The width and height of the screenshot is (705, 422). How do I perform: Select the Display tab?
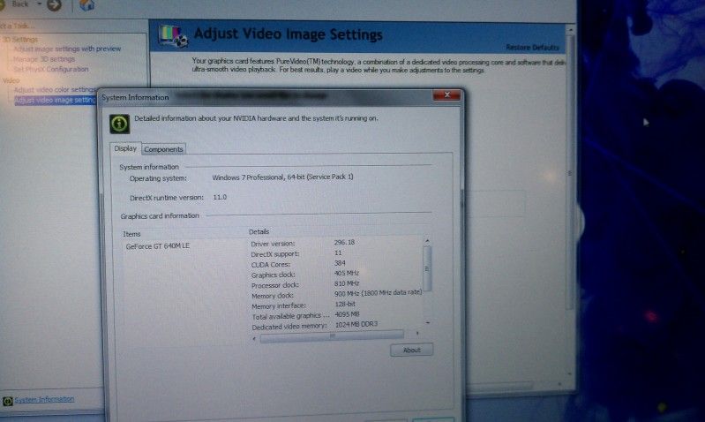coord(125,148)
